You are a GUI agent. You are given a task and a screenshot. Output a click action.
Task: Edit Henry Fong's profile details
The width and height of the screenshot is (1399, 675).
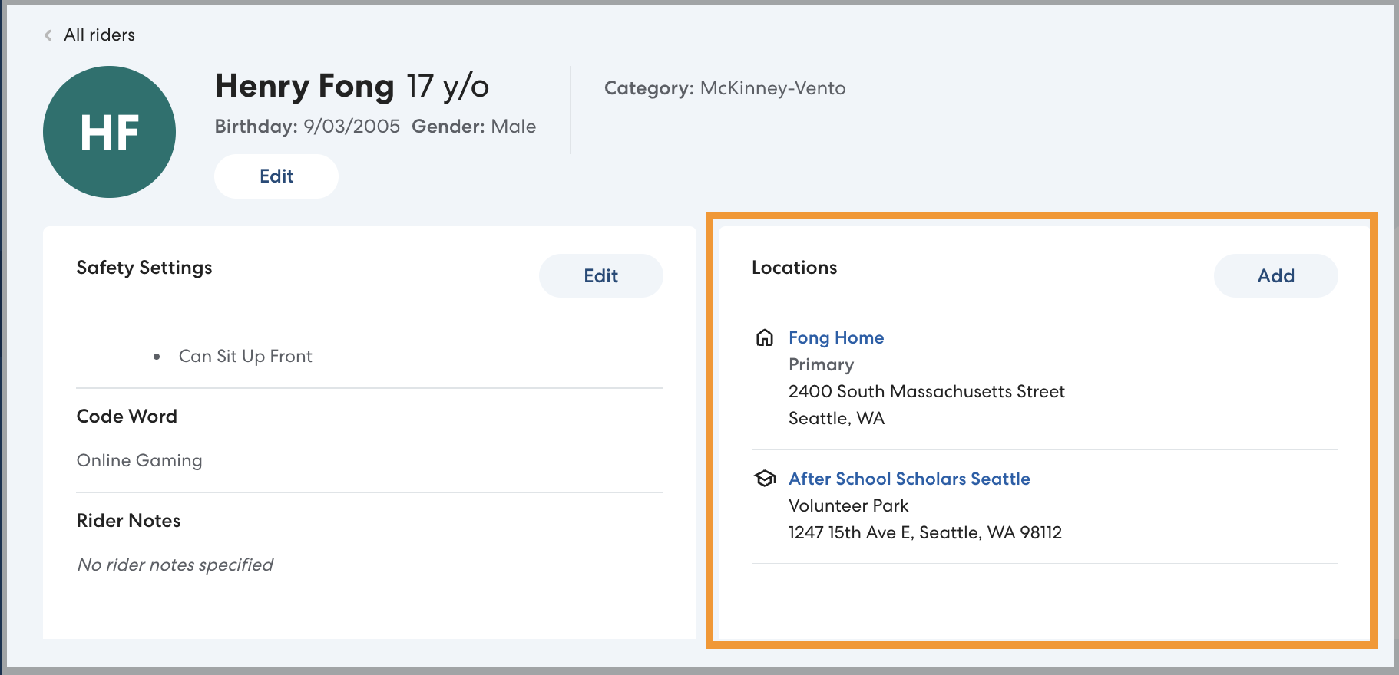point(276,176)
